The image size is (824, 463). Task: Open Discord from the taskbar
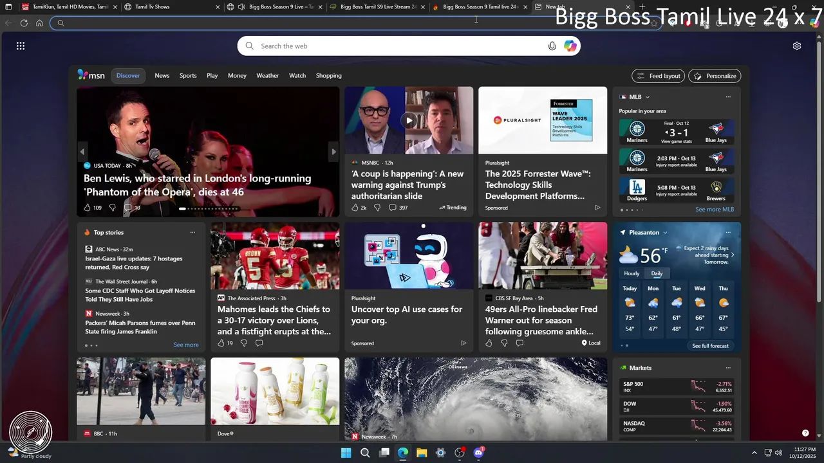click(x=478, y=453)
